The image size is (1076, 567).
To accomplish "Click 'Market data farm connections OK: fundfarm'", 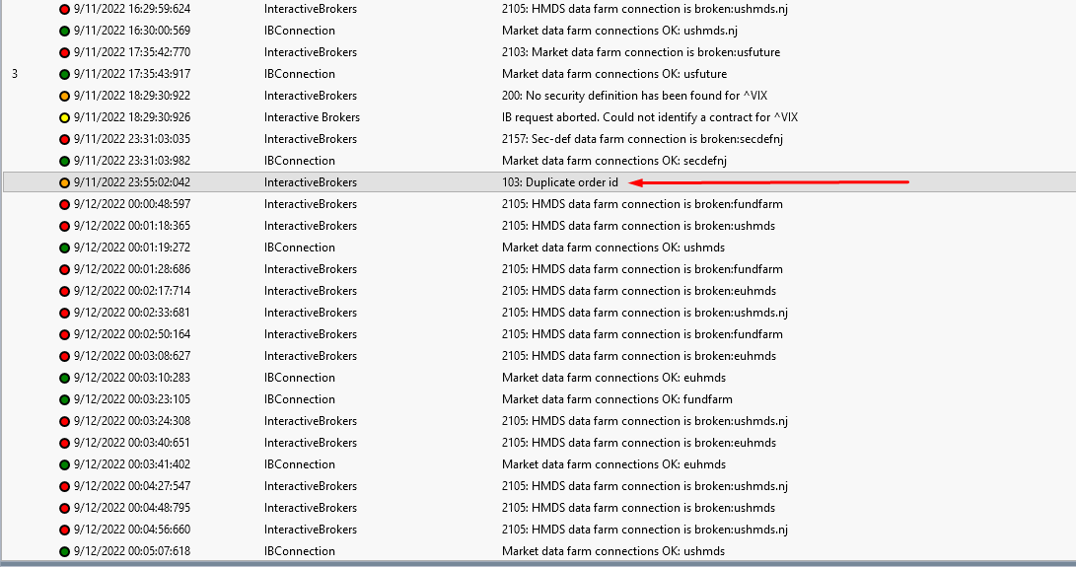I will coord(617,399).
